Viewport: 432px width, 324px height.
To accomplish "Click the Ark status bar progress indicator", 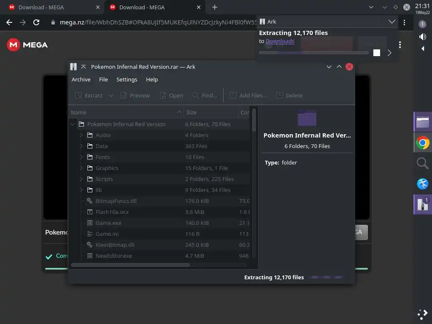I will 327,278.
